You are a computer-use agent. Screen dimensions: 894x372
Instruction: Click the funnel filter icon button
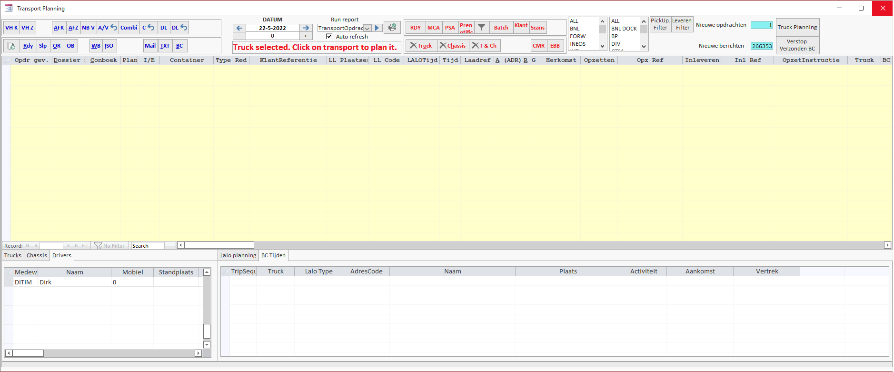481,28
